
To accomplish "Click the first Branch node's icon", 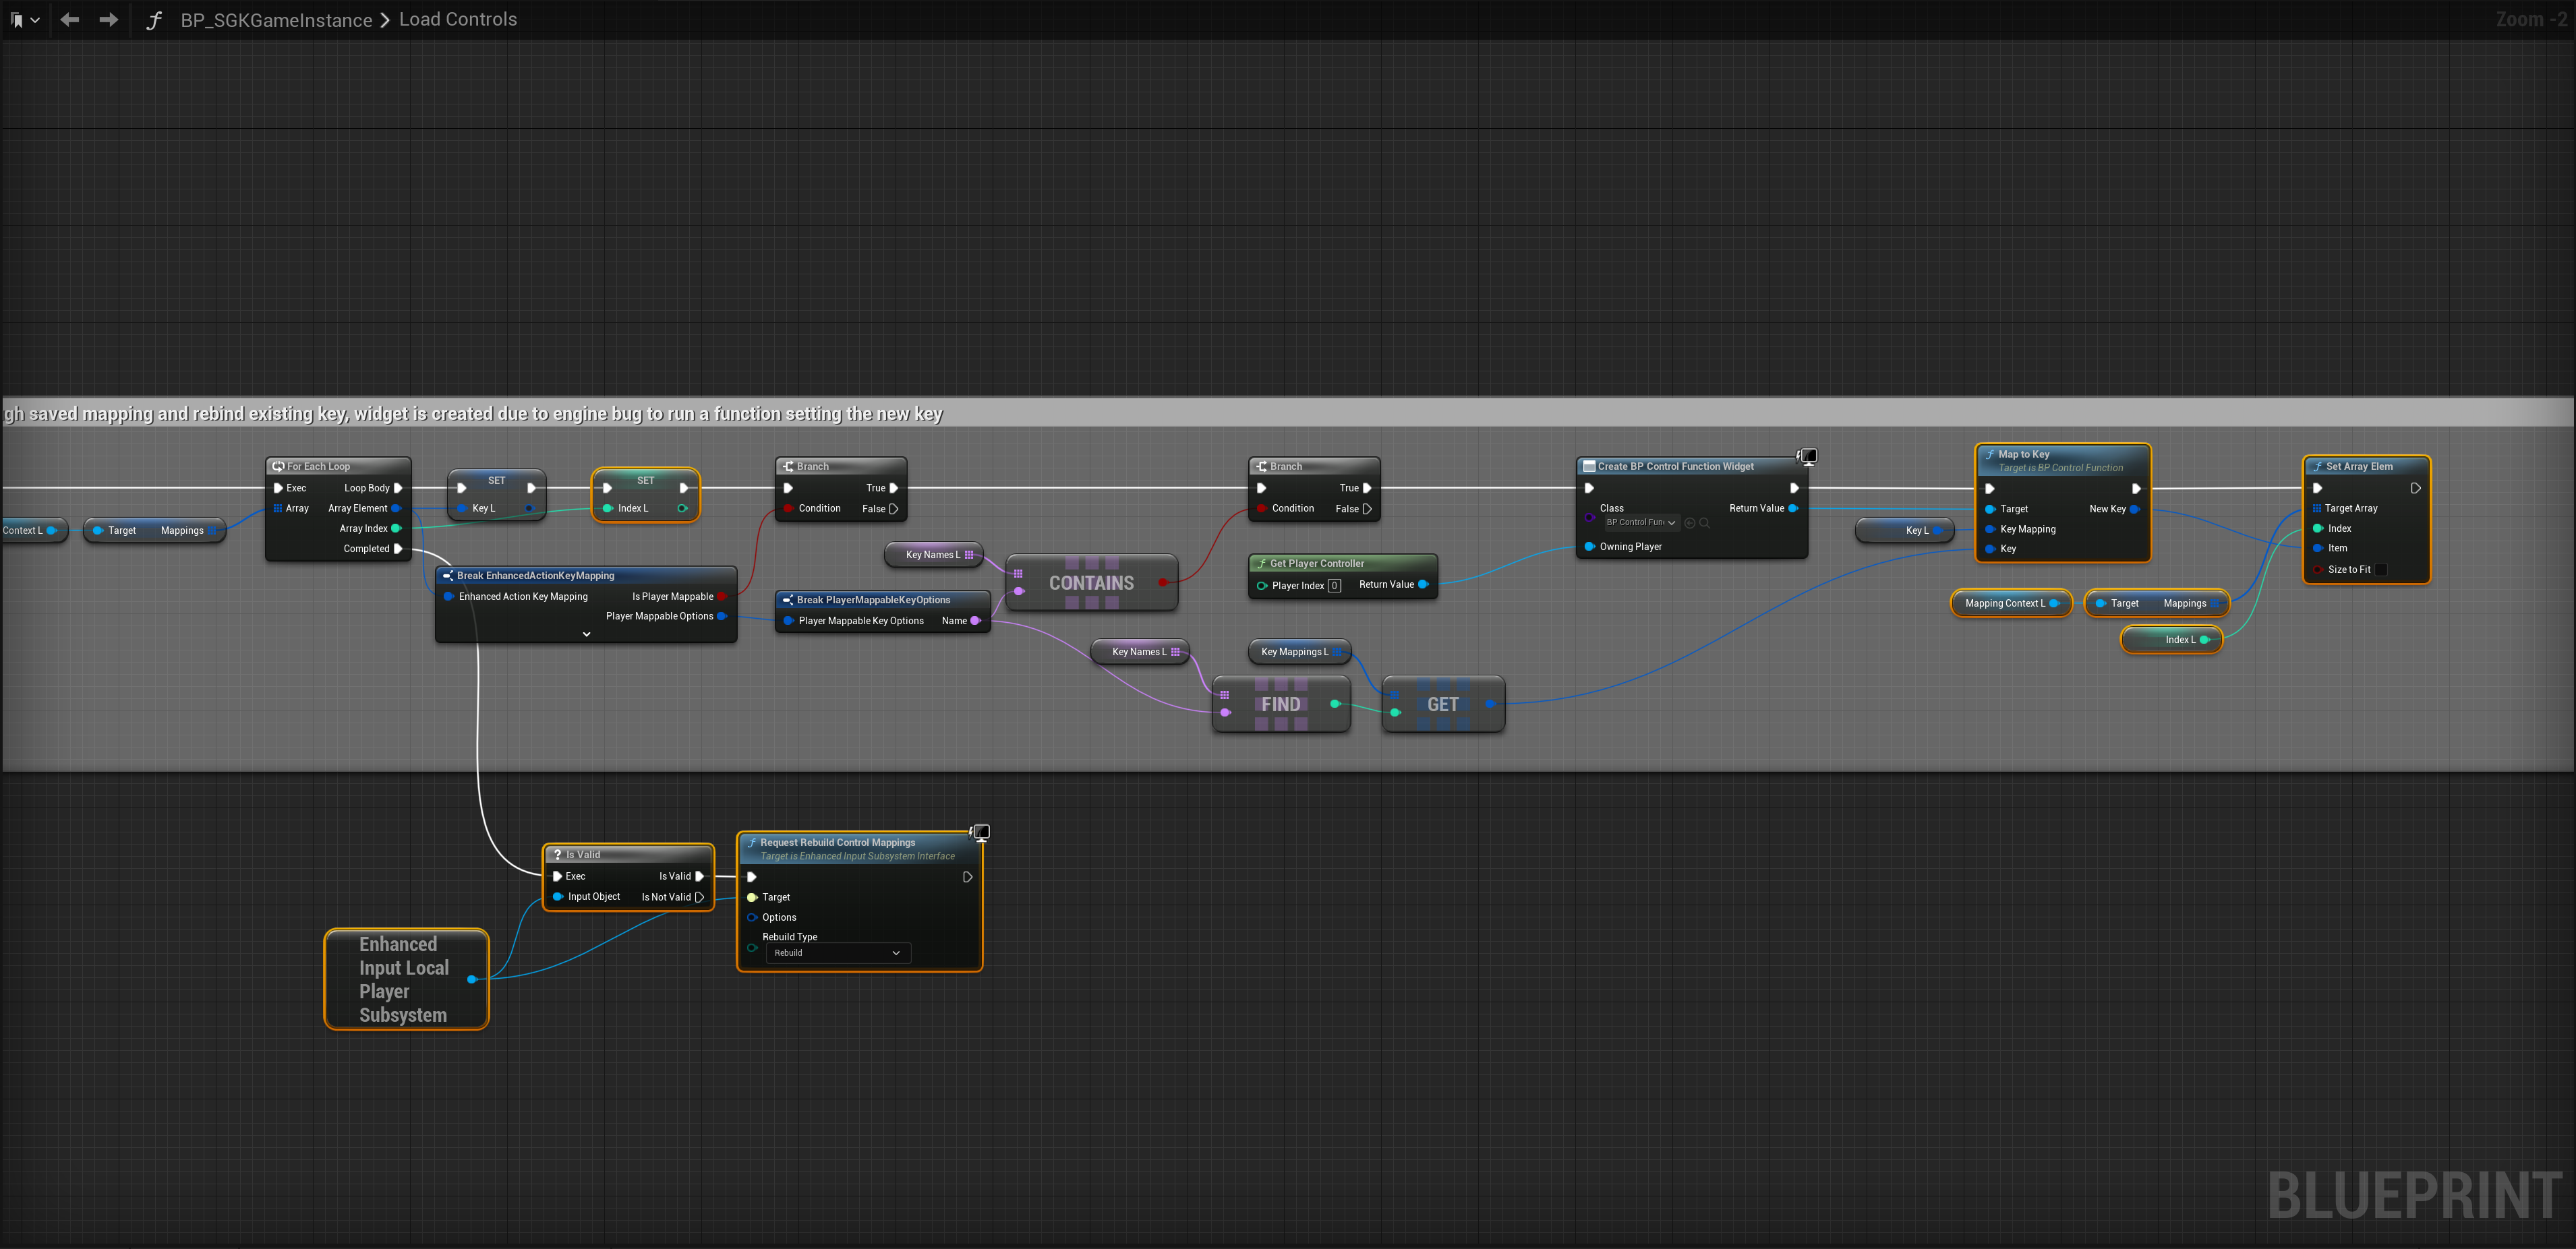I will coord(788,466).
